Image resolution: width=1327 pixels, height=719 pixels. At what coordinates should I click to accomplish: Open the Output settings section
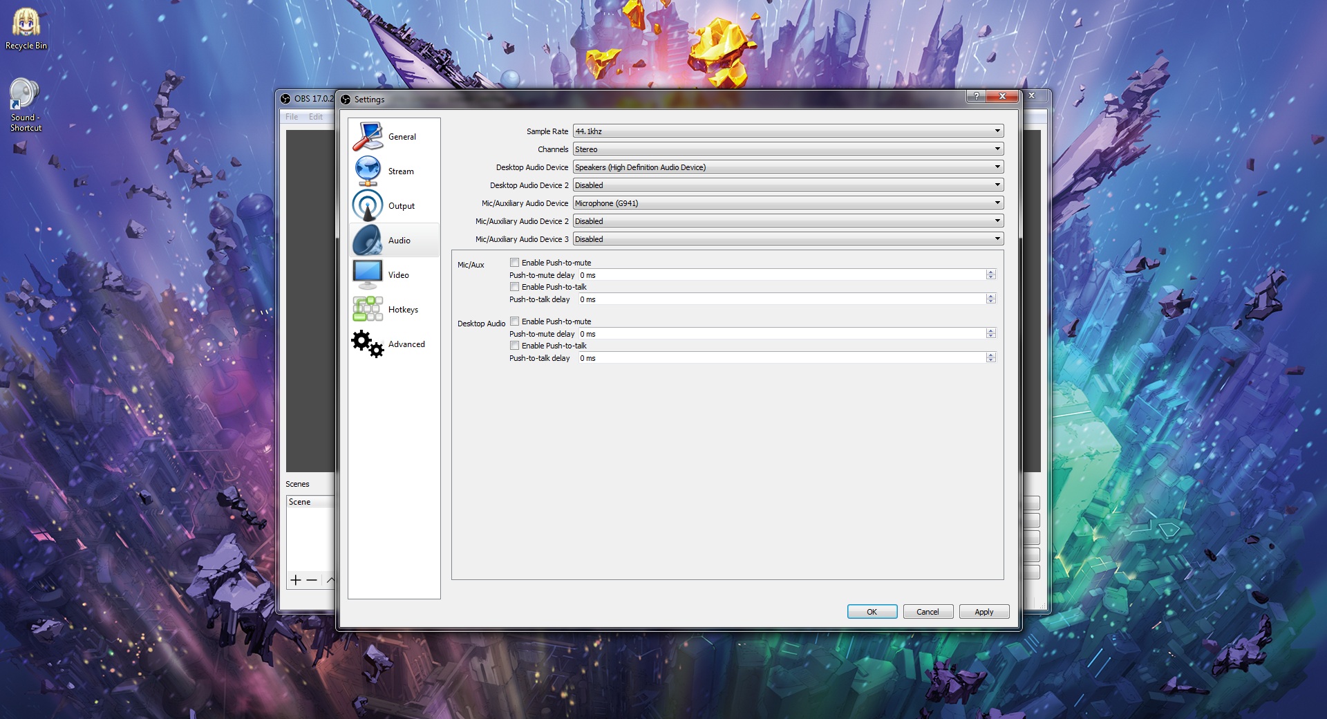(394, 205)
